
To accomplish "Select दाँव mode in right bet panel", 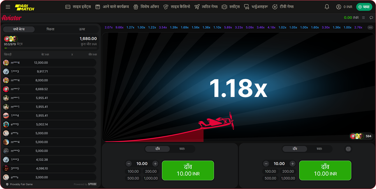I will (x=295, y=149).
